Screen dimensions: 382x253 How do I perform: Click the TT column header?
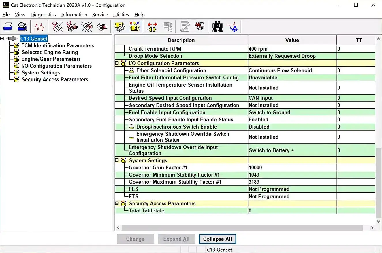pos(356,40)
